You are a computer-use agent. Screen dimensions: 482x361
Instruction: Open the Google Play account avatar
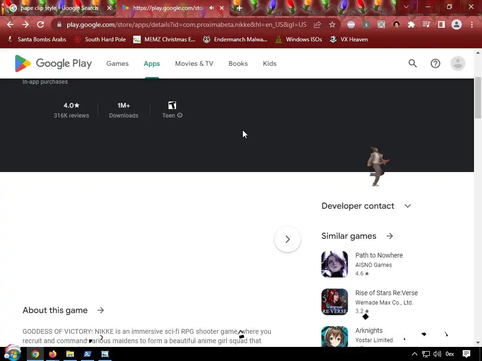coord(458,63)
